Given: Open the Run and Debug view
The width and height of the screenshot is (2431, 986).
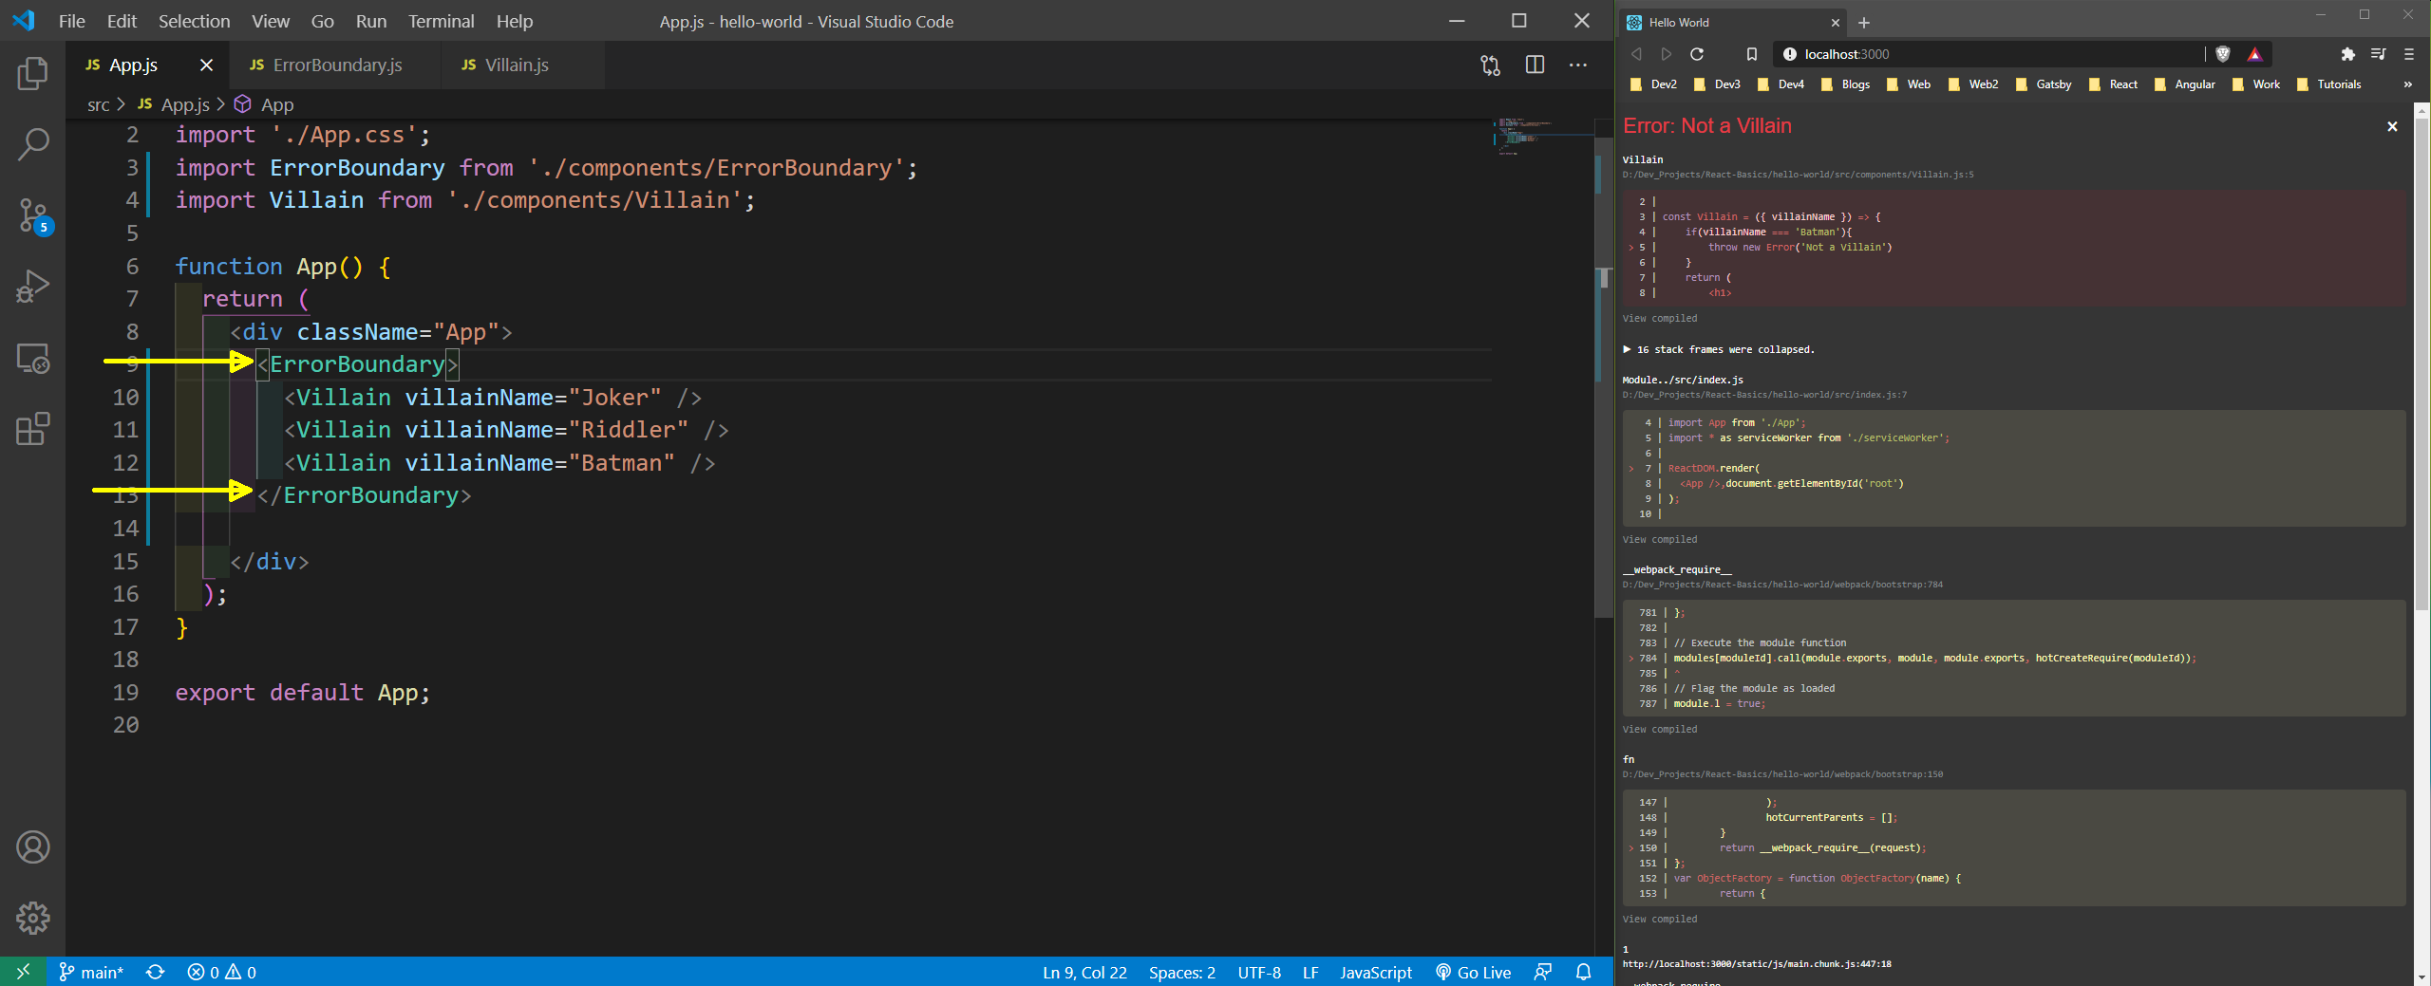Looking at the screenshot, I should pos(32,287).
